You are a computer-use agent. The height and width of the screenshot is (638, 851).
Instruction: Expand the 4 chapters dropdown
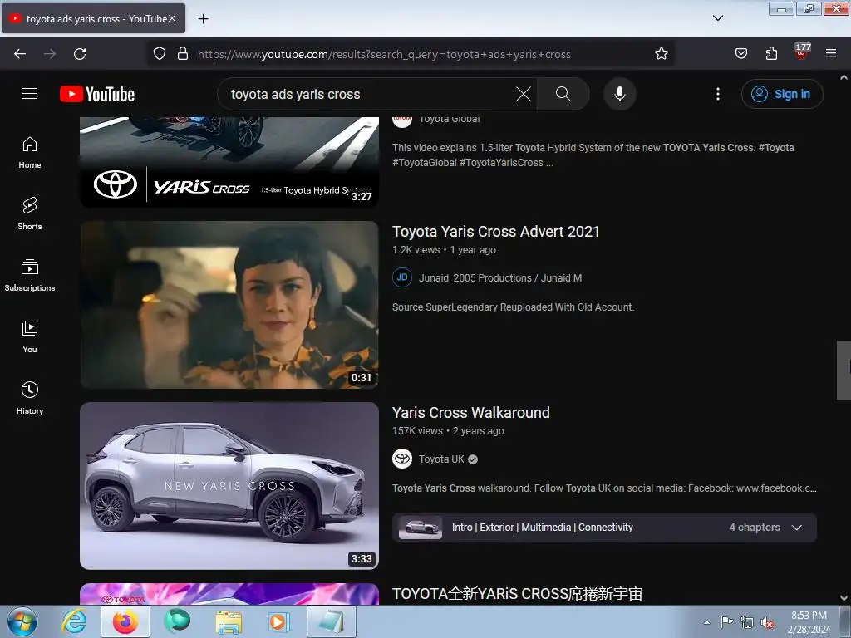pyautogui.click(x=797, y=528)
